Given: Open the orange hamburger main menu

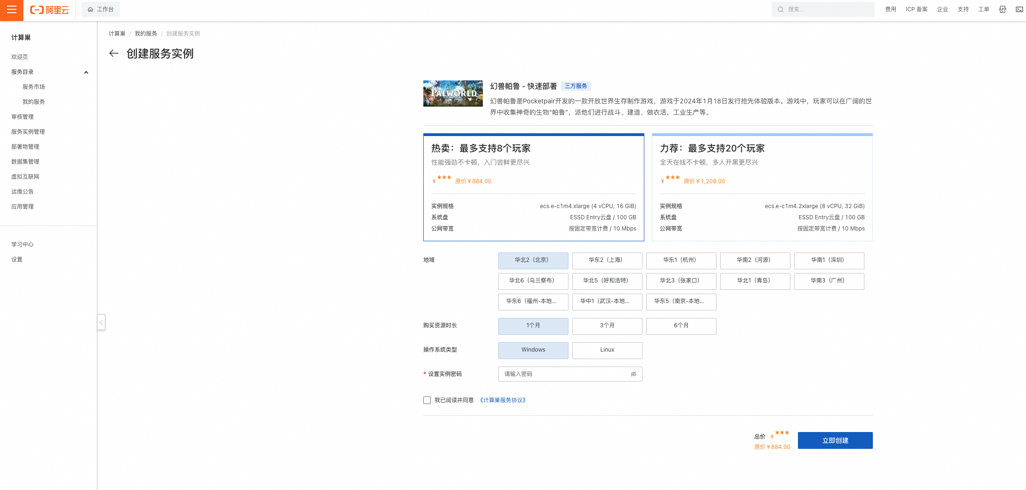Looking at the screenshot, I should (12, 10).
